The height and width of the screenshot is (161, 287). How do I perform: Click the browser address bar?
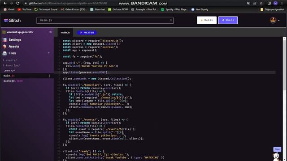pyautogui.click(x=68, y=3)
